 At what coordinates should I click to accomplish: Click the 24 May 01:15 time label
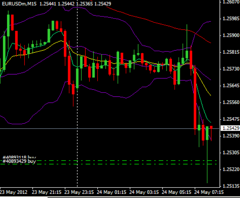tap(112, 192)
